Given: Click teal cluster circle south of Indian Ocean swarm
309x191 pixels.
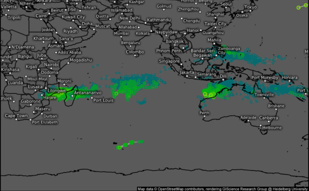Looking at the screenshot, I should pyautogui.click(x=142, y=102).
